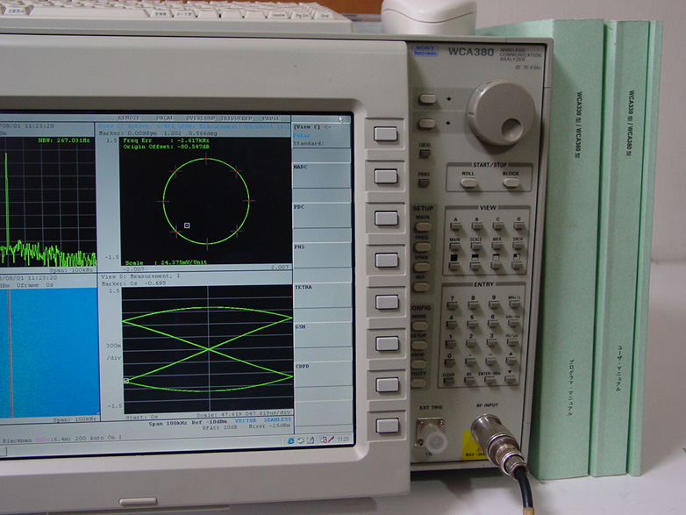Push the MODE key under CONFIG
The width and height of the screenshot is (686, 515).
tap(419, 325)
